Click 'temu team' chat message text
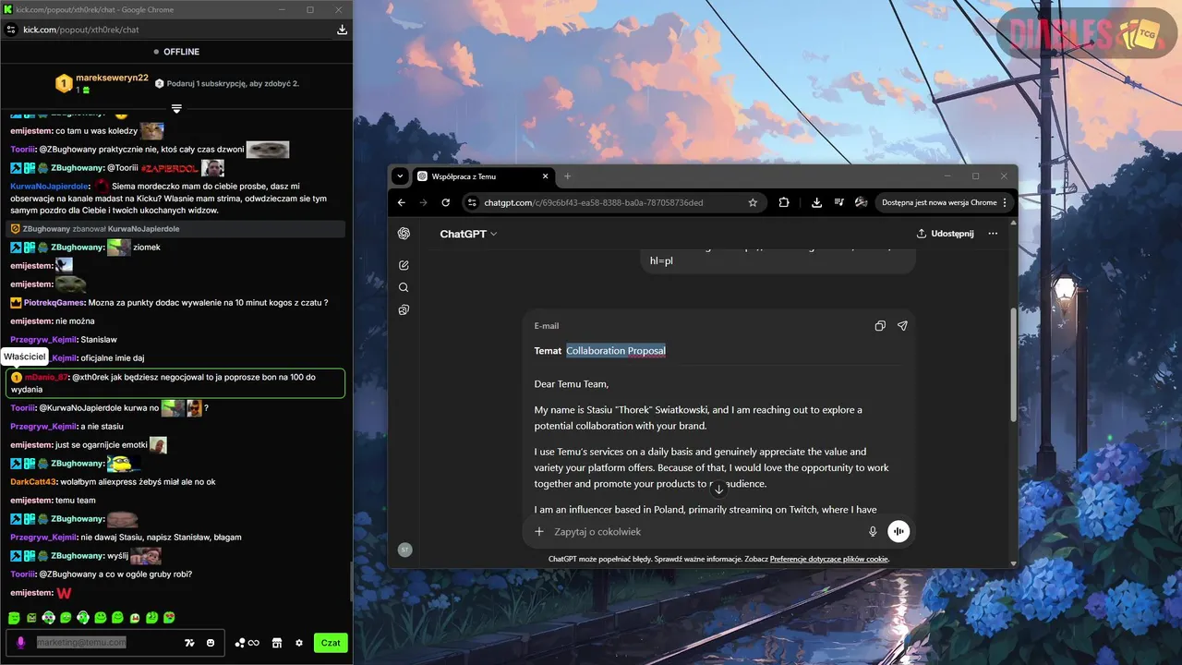 (76, 501)
